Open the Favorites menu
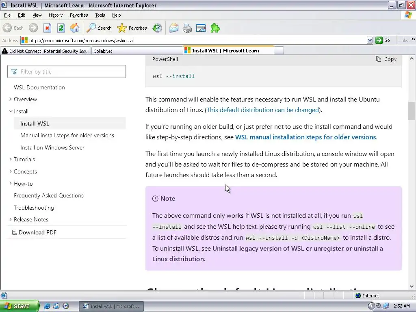The height and width of the screenshot is (312, 416). click(x=79, y=15)
